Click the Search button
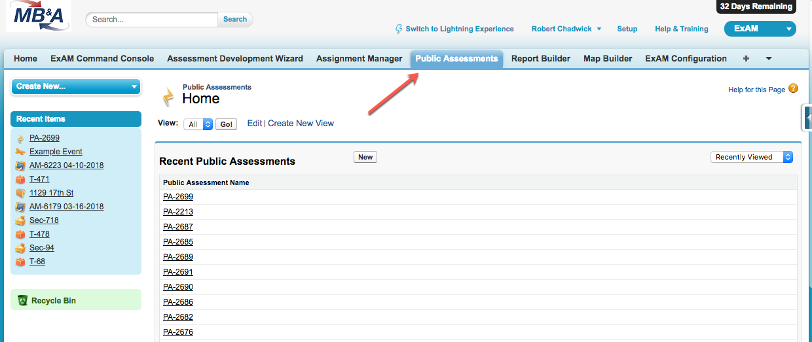This screenshot has height=342, width=812. click(x=235, y=20)
